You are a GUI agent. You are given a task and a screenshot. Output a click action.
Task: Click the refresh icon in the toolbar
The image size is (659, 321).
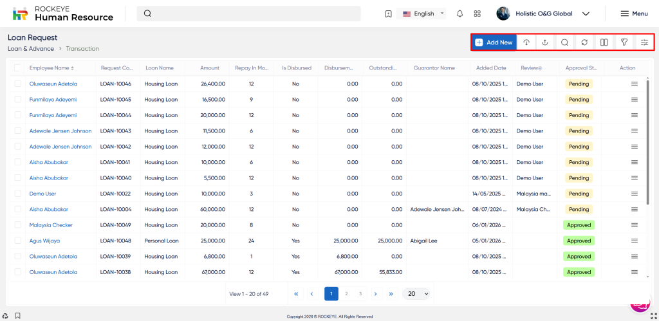(584, 42)
